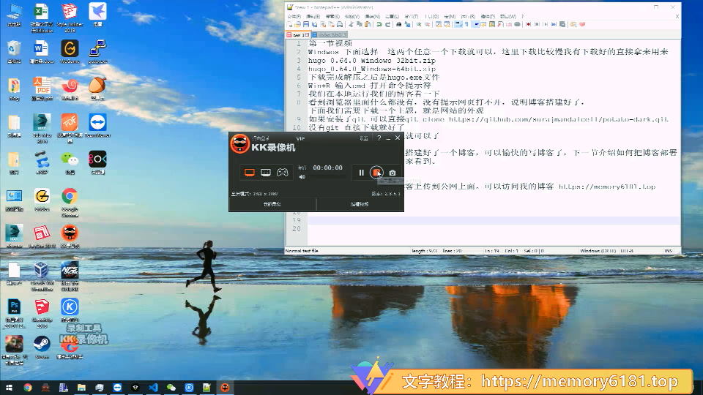Click the Find (binoculars) icon in Notepad++
This screenshot has width=703, height=395.
click(x=398, y=25)
